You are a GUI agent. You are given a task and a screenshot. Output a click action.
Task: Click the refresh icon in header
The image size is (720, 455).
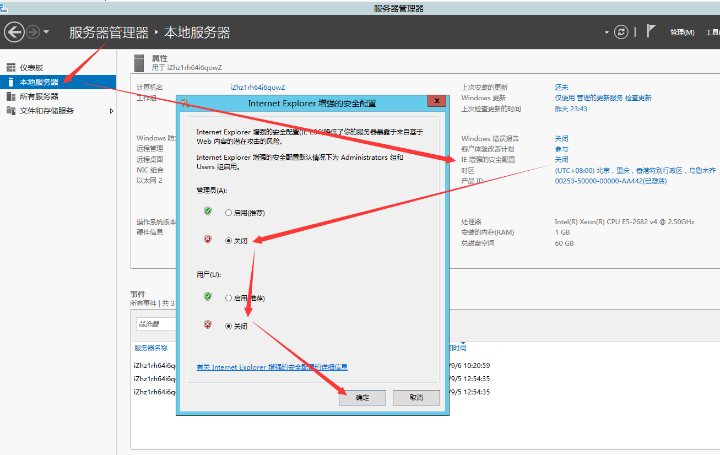[621, 32]
